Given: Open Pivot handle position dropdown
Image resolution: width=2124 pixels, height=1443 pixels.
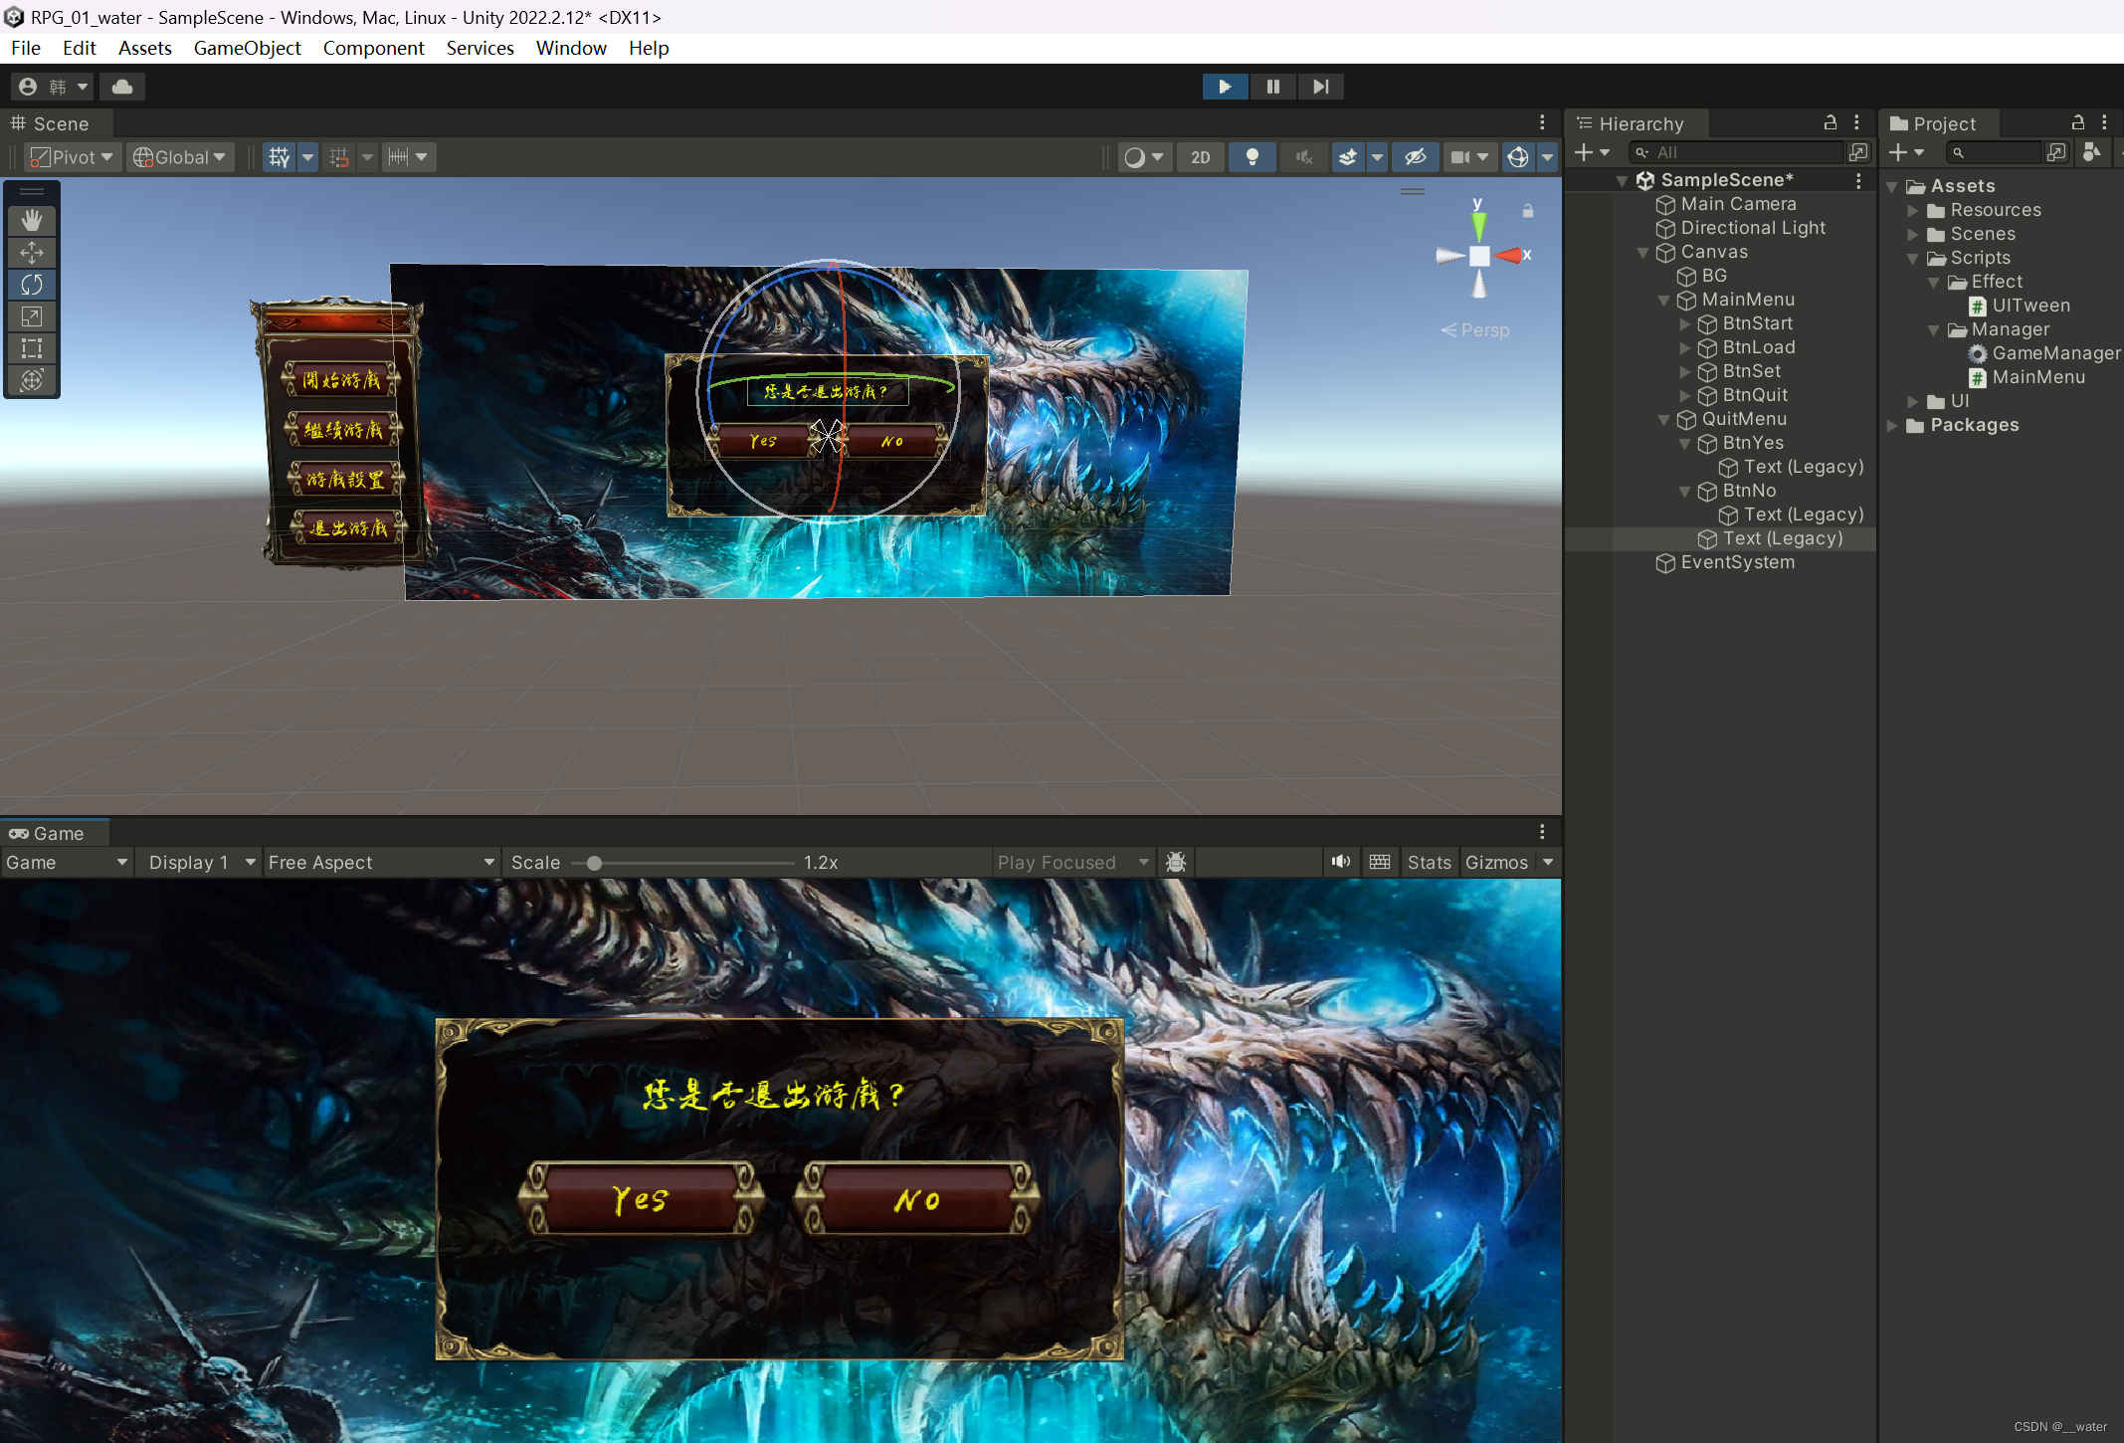Looking at the screenshot, I should 72,157.
